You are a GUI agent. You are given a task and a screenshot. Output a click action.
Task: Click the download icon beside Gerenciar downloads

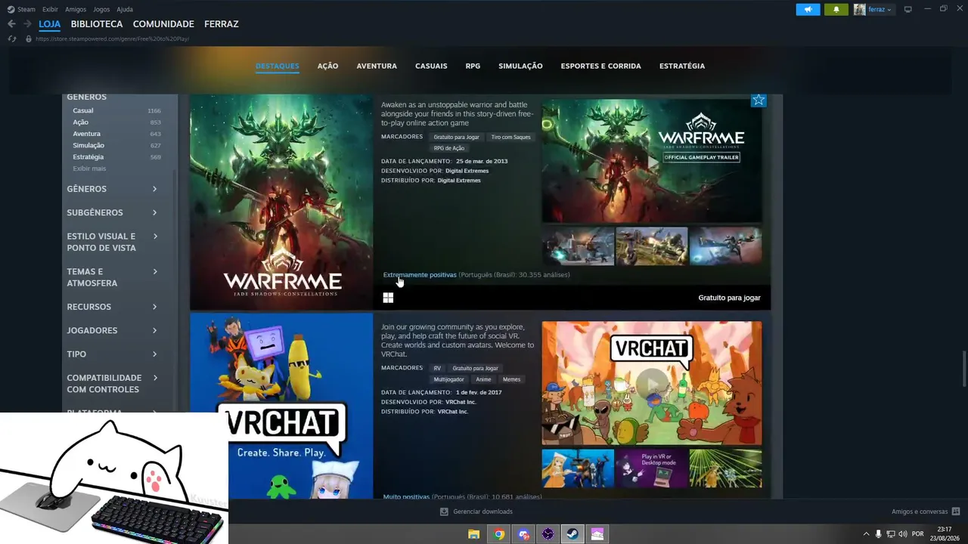(444, 512)
